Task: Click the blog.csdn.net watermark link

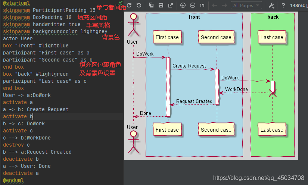Action: [x=259, y=178]
